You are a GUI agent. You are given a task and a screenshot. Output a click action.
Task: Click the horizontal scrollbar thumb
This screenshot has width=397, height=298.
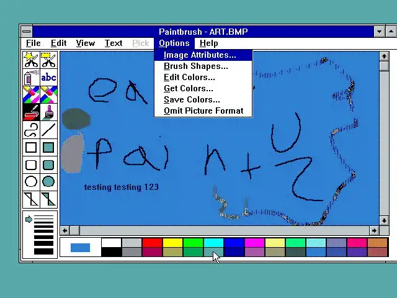74,230
